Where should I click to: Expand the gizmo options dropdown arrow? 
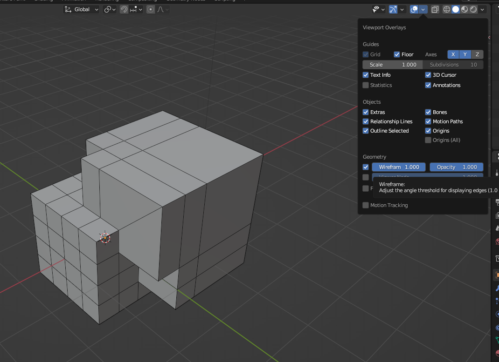402,9
